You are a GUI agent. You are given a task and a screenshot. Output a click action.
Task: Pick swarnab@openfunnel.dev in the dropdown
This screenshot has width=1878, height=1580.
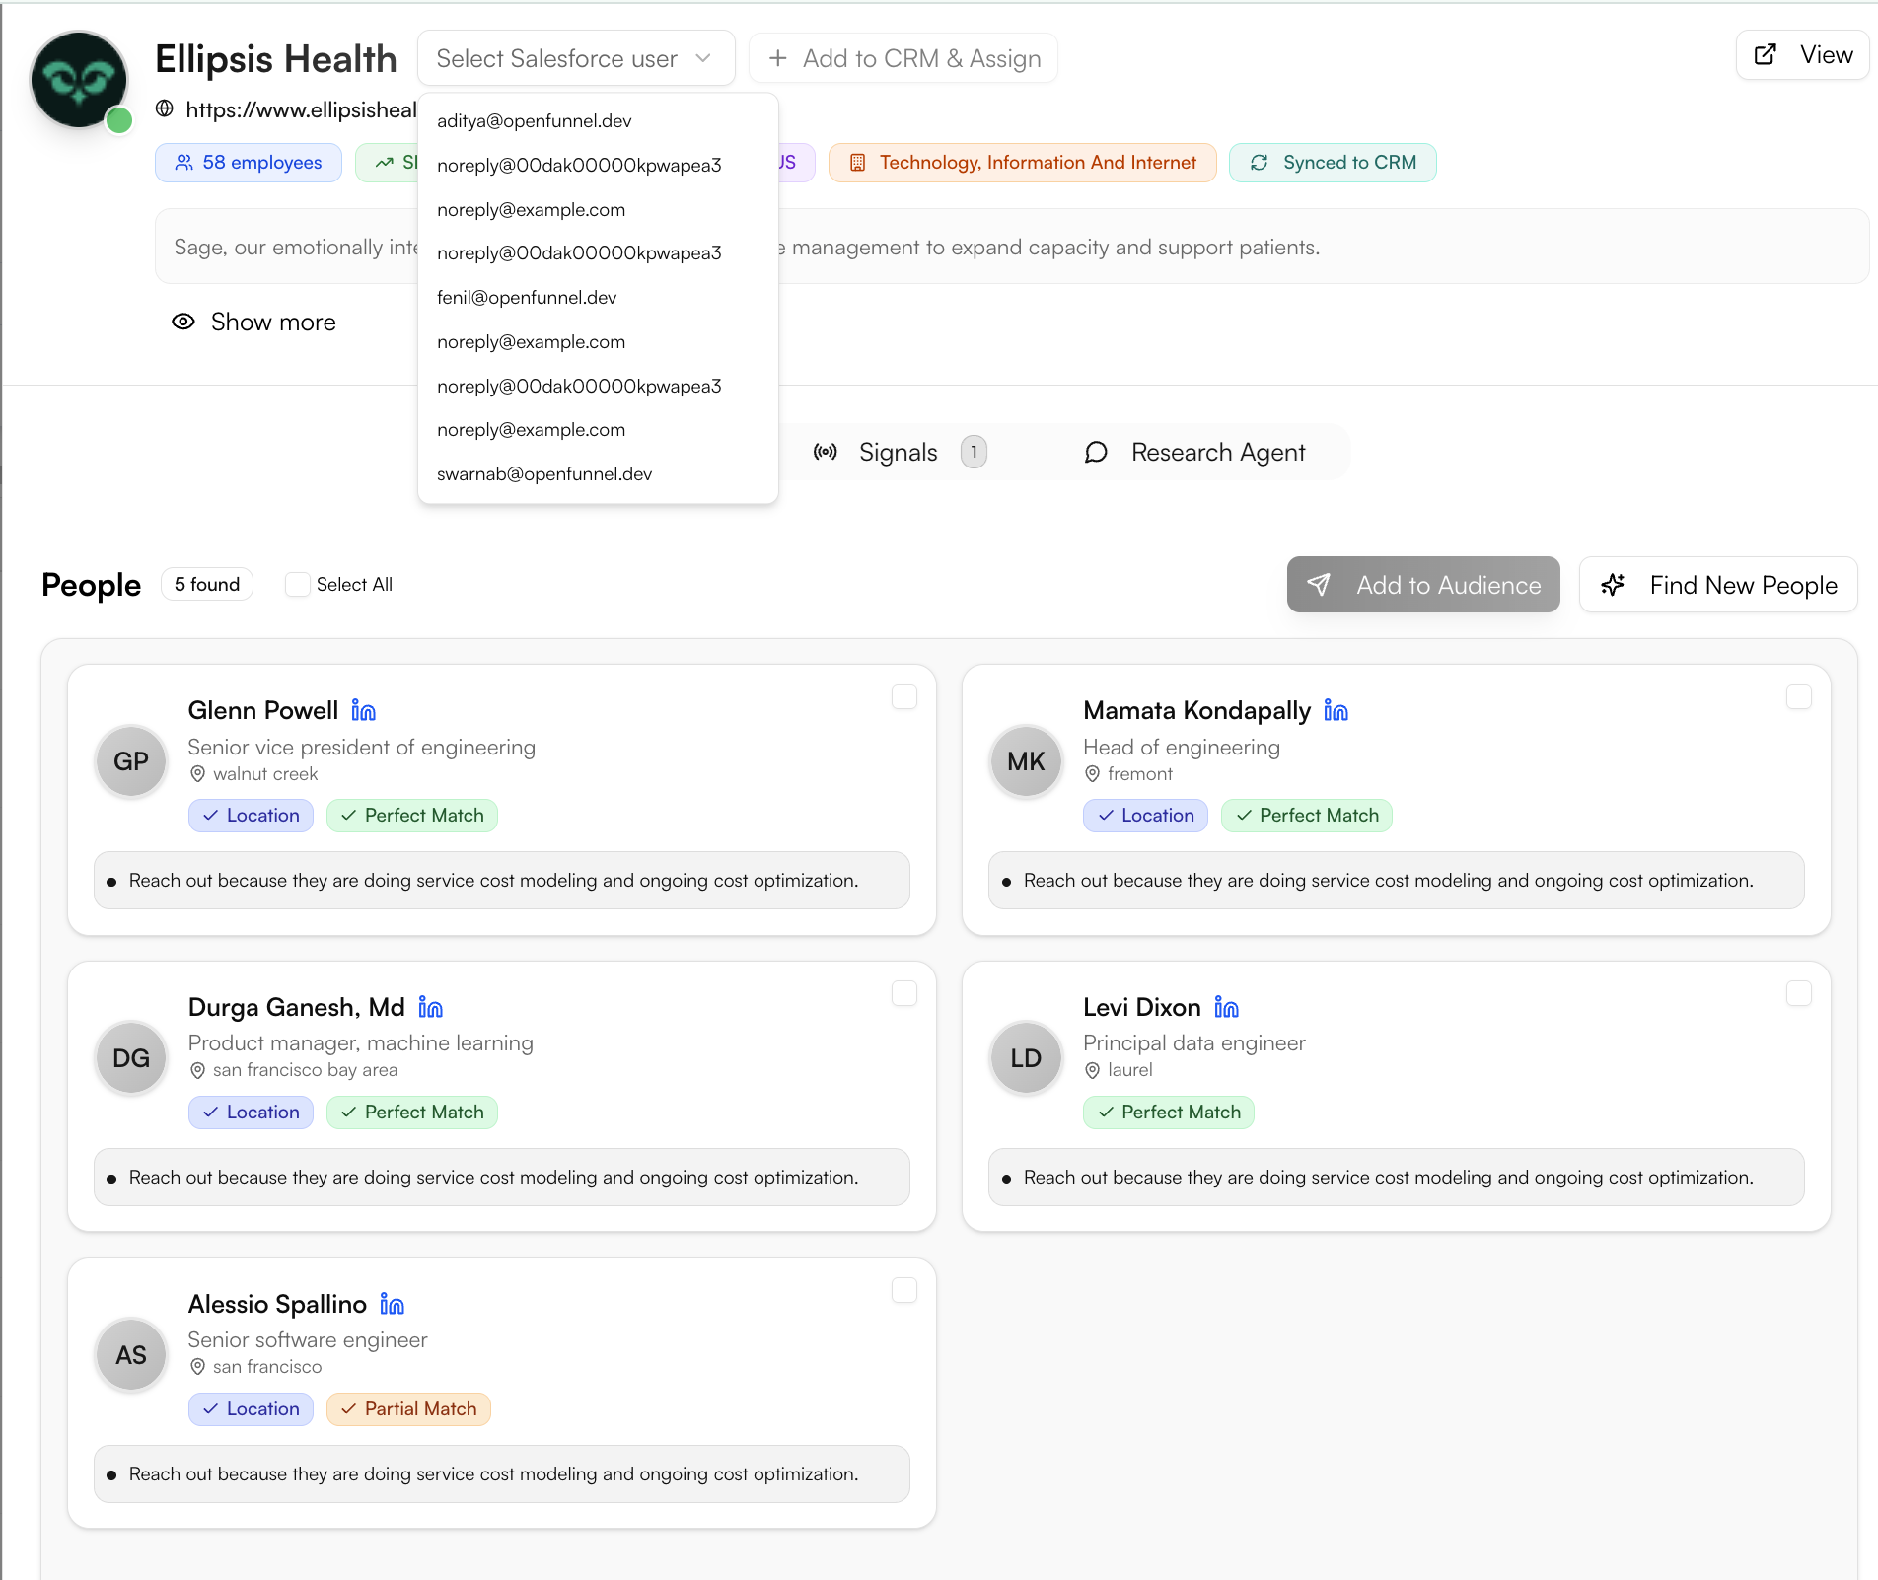click(x=544, y=474)
